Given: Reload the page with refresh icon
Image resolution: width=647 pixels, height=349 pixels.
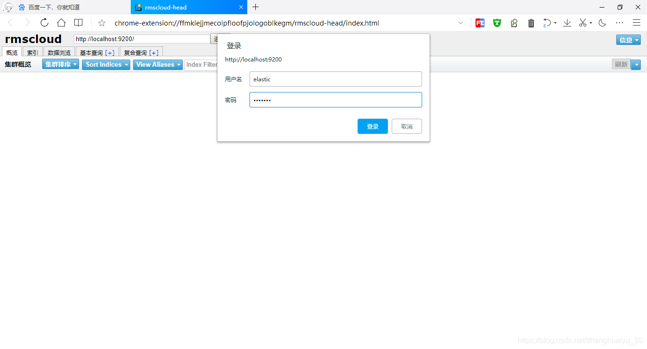Looking at the screenshot, I should point(45,23).
